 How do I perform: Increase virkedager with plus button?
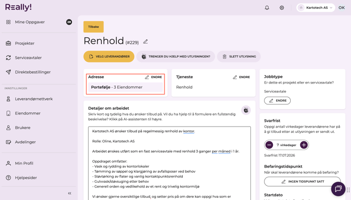pos(304,145)
